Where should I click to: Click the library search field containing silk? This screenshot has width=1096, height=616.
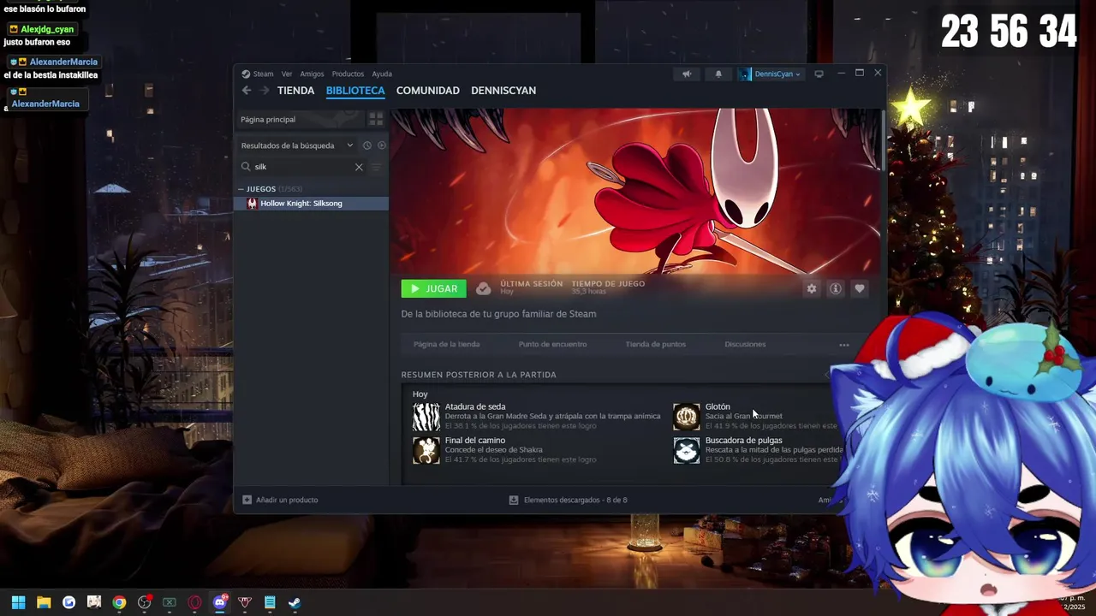click(x=301, y=167)
